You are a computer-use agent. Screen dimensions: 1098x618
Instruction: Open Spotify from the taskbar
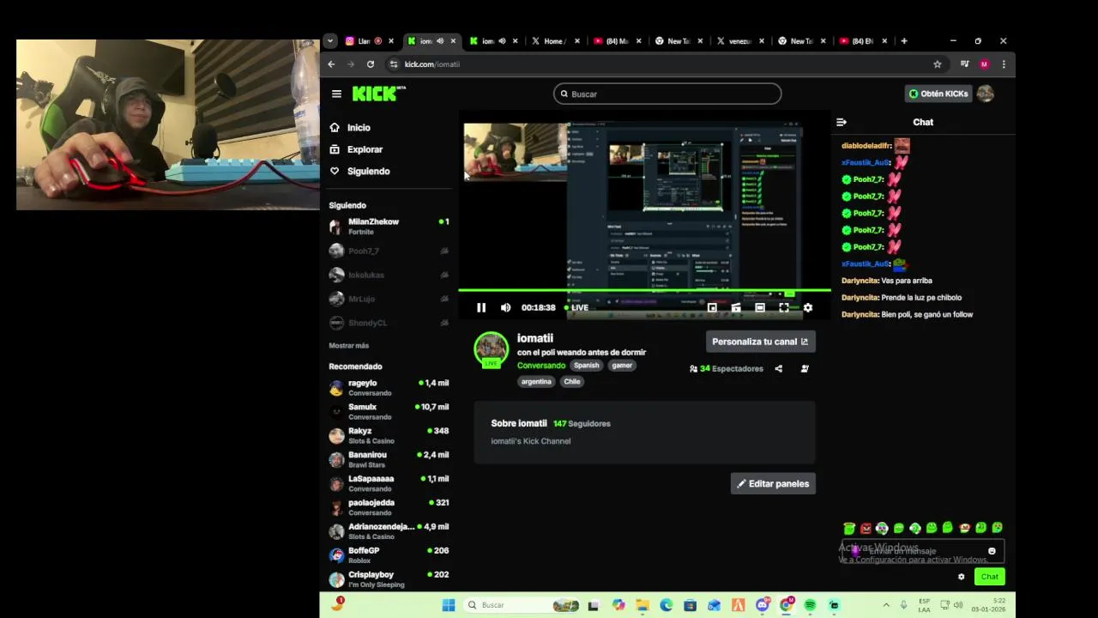pyautogui.click(x=810, y=605)
